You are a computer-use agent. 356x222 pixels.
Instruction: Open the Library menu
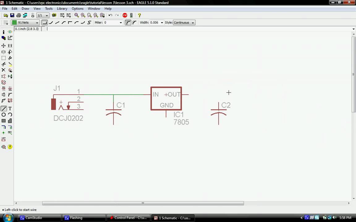click(62, 8)
